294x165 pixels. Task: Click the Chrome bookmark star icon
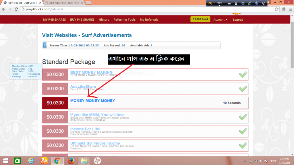tap(276, 9)
